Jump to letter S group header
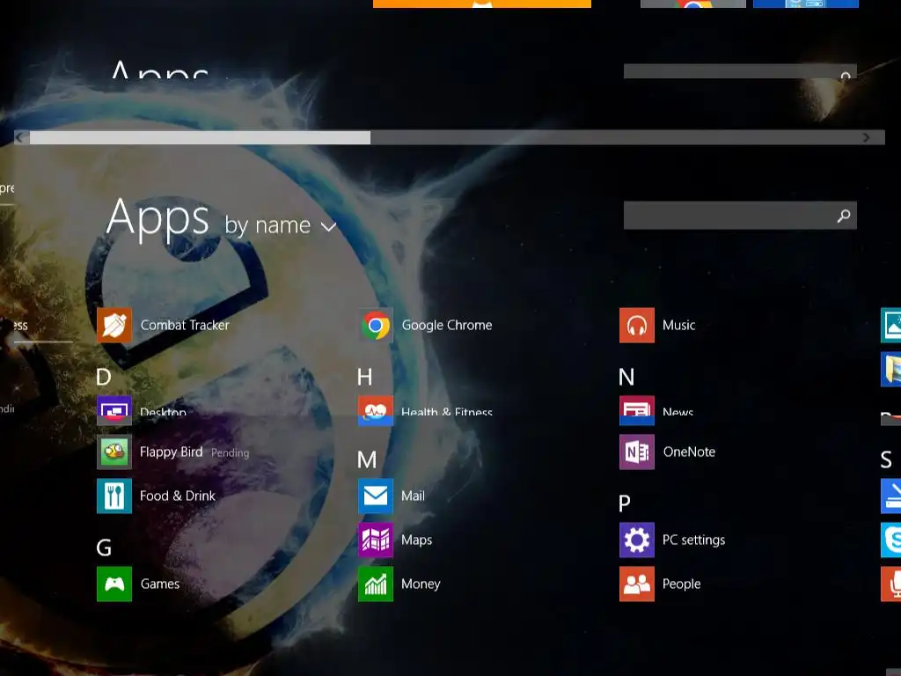The image size is (901, 676). (x=886, y=459)
